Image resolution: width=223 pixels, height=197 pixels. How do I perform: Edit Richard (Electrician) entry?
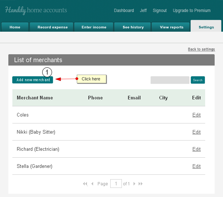[x=196, y=149]
